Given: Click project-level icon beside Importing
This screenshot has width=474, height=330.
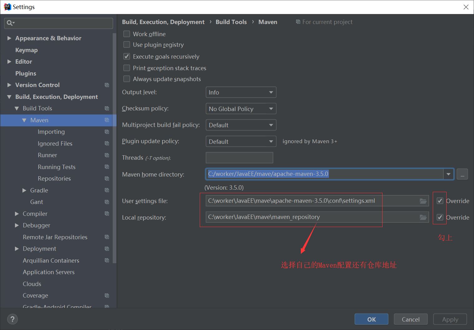Looking at the screenshot, I should click(x=107, y=132).
